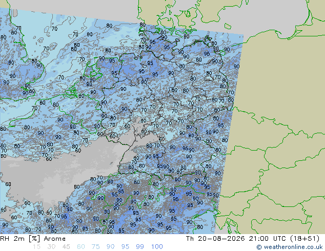The image size is (325, 251).
Task: Select legend value 30
Action: click(x=51, y=247)
